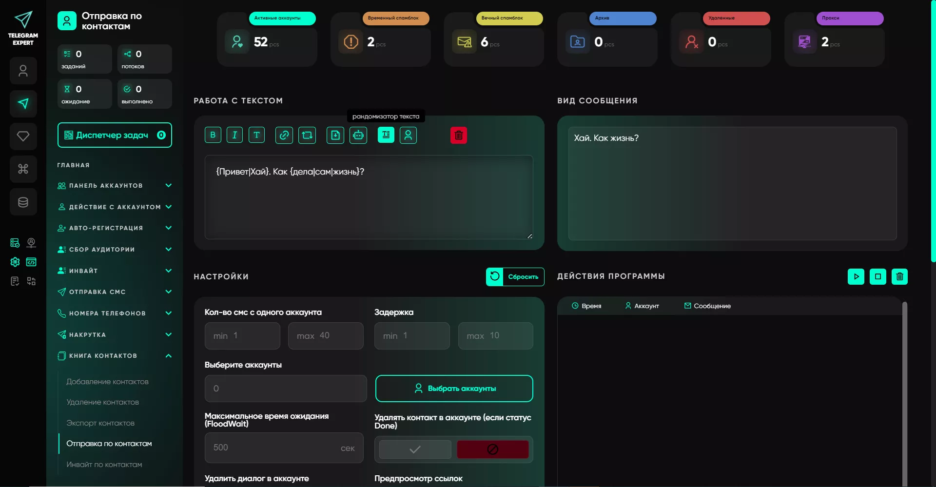Click the Сообщение column header
Viewport: 936px width, 487px height.
pos(707,306)
